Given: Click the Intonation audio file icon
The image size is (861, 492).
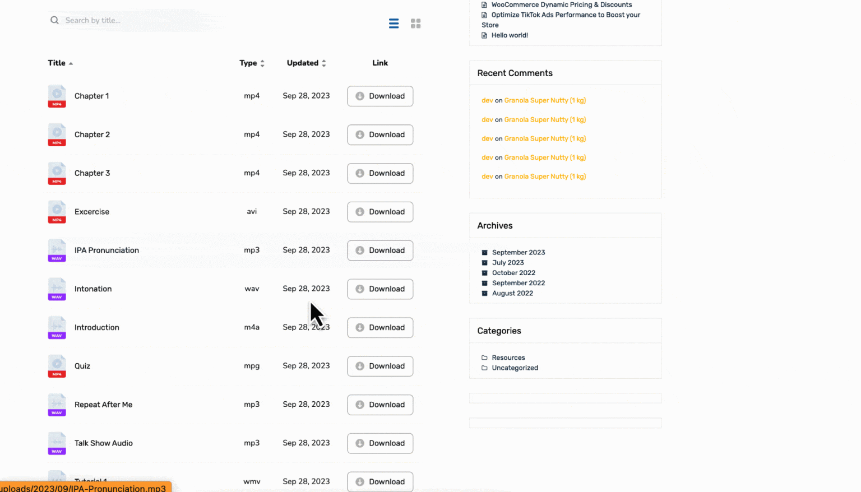Looking at the screenshot, I should coord(57,289).
